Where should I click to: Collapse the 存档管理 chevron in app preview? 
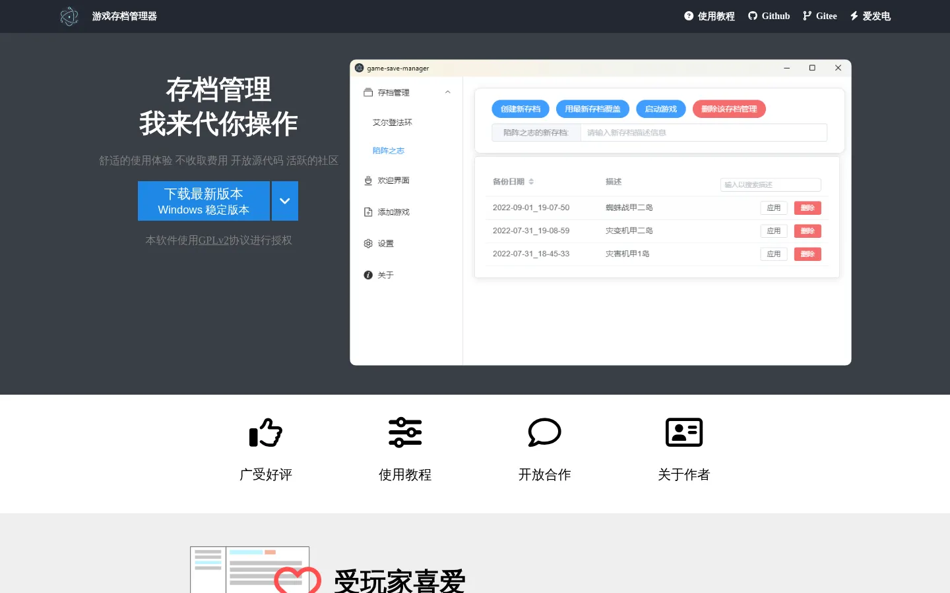pos(448,92)
